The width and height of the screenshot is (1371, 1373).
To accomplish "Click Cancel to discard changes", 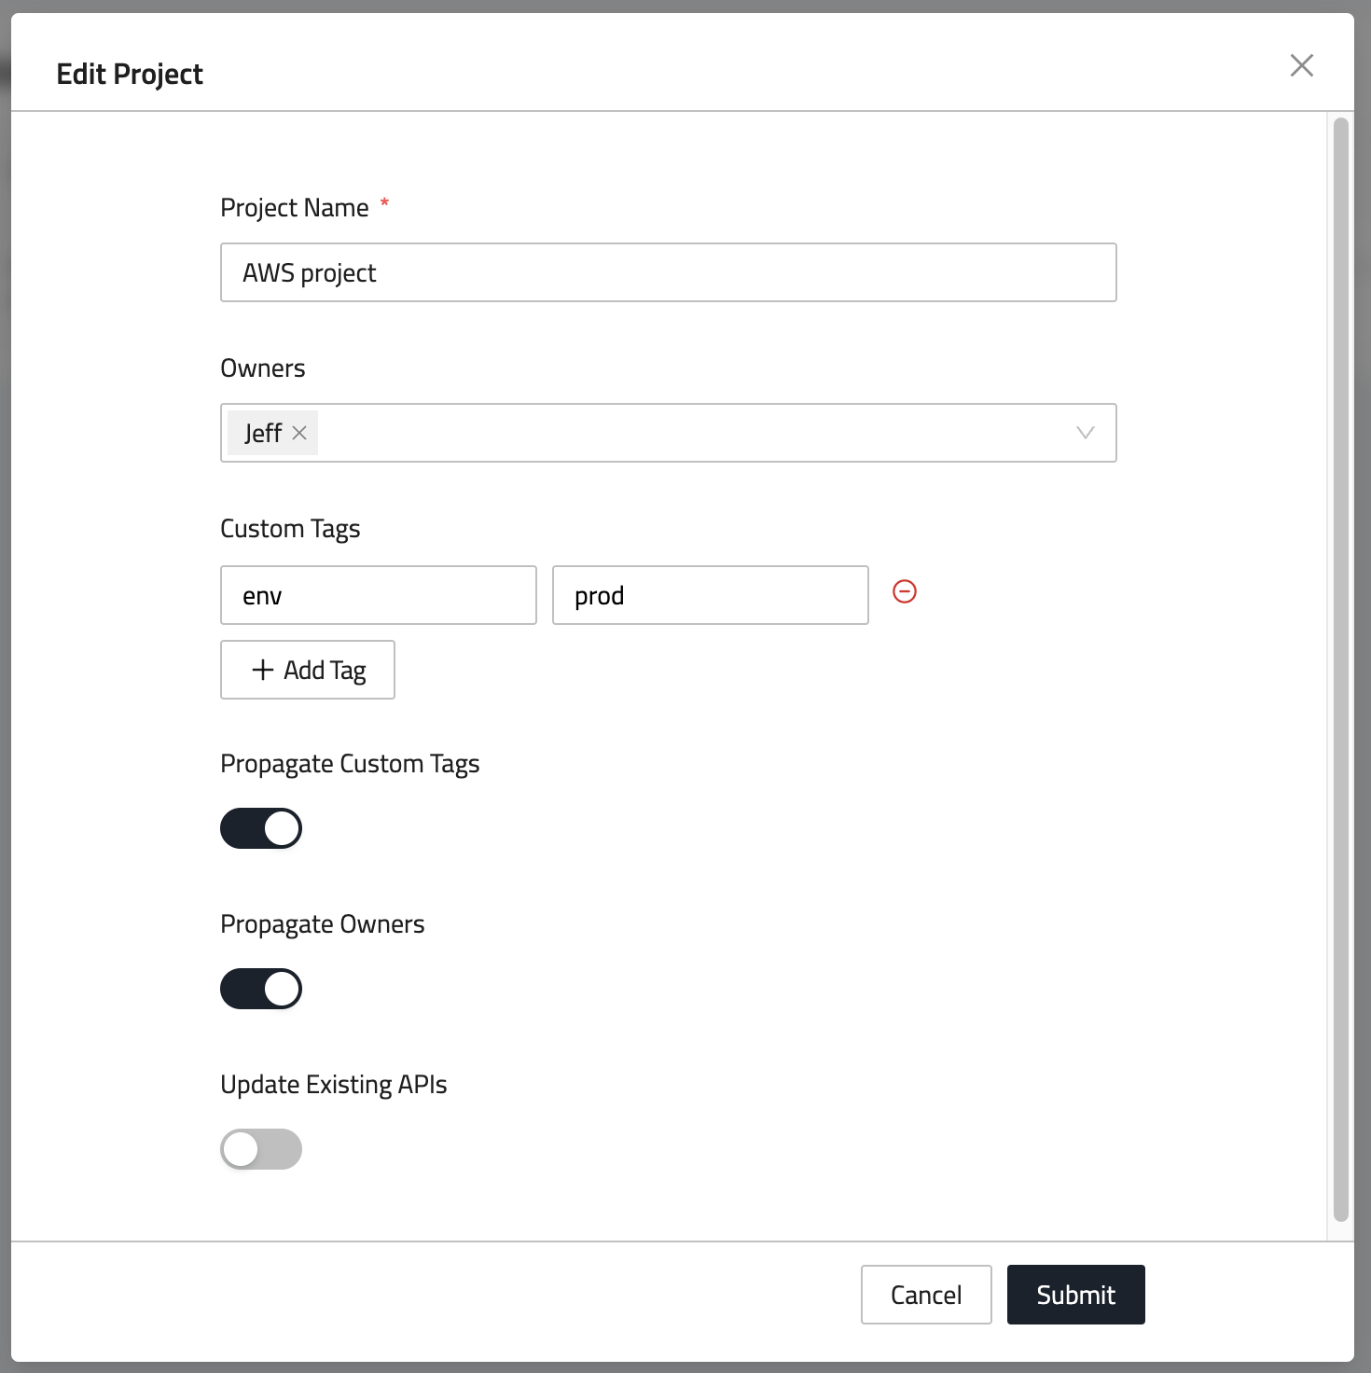I will (925, 1295).
